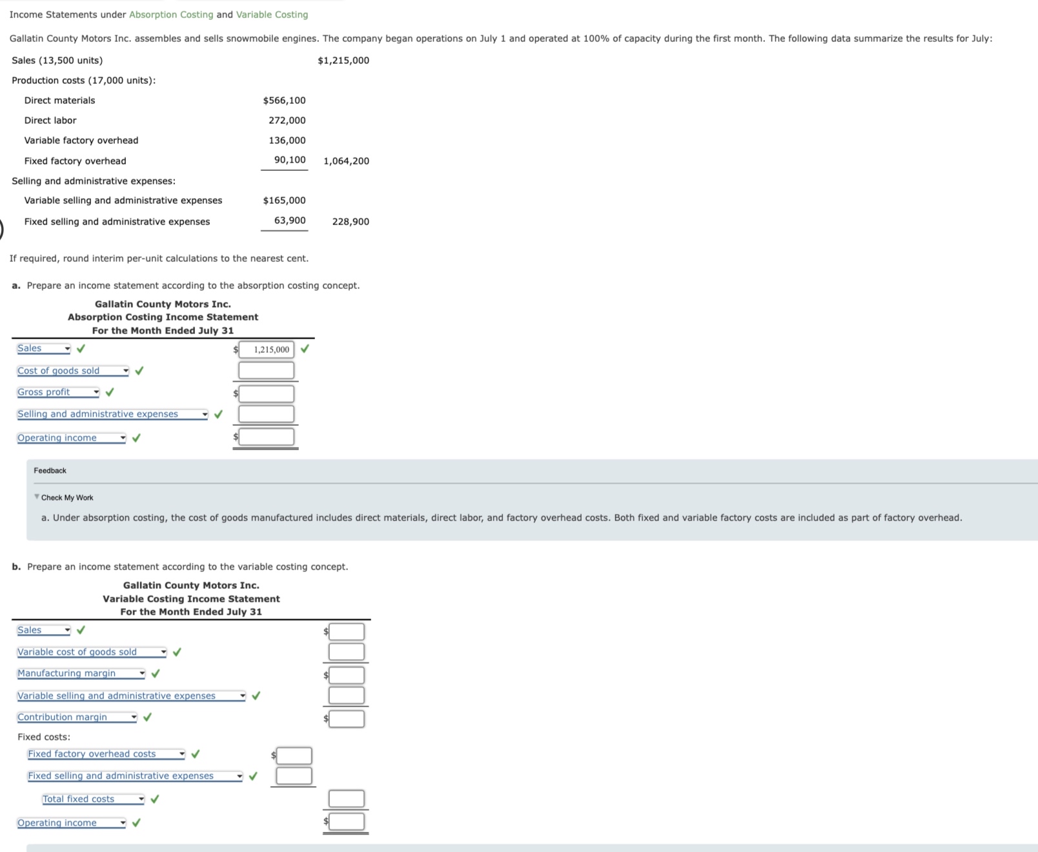Open Fixed selling and administrative expenses dropdown
This screenshot has height=852, width=1038.
pyautogui.click(x=135, y=776)
